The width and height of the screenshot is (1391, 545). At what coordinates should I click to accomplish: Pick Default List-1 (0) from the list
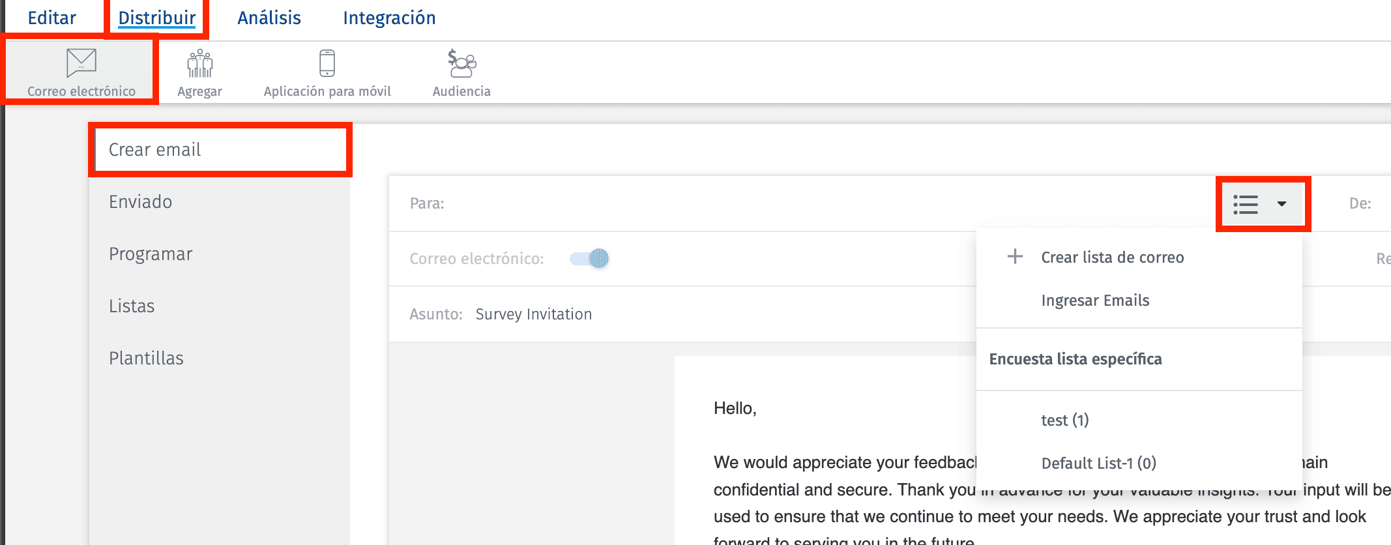[1098, 464]
